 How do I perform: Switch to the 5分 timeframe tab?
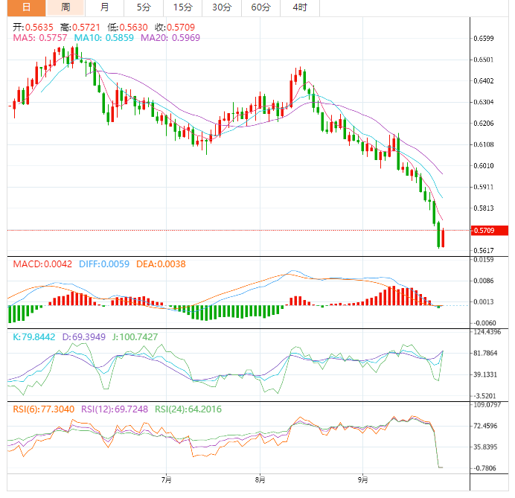142,7
